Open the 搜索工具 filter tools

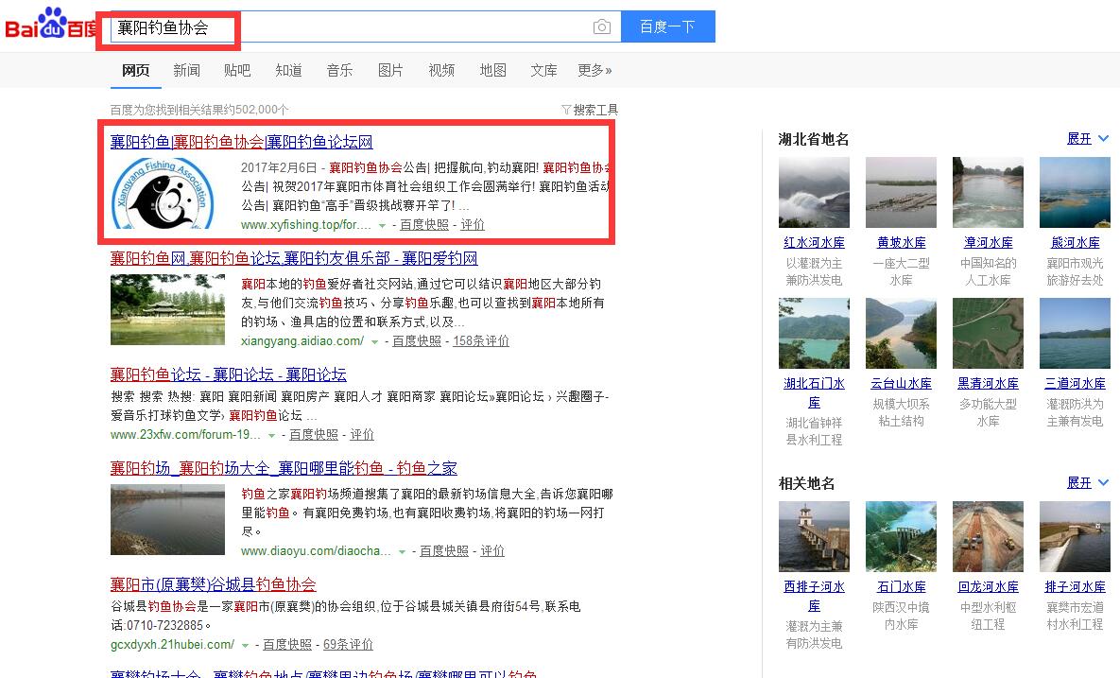click(590, 110)
